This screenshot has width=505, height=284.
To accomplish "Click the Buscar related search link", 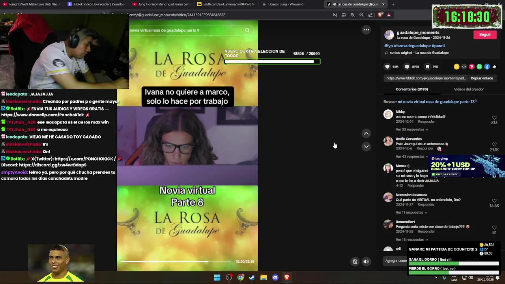I will coord(437,102).
